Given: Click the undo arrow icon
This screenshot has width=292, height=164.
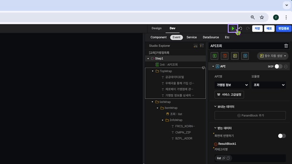Looking at the screenshot, I should pyautogui.click(x=241, y=28).
